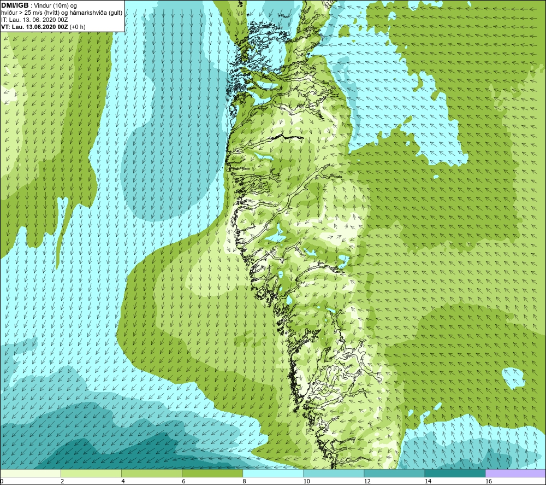Click the legend tick label 6
This screenshot has height=485, width=546.
183,481
